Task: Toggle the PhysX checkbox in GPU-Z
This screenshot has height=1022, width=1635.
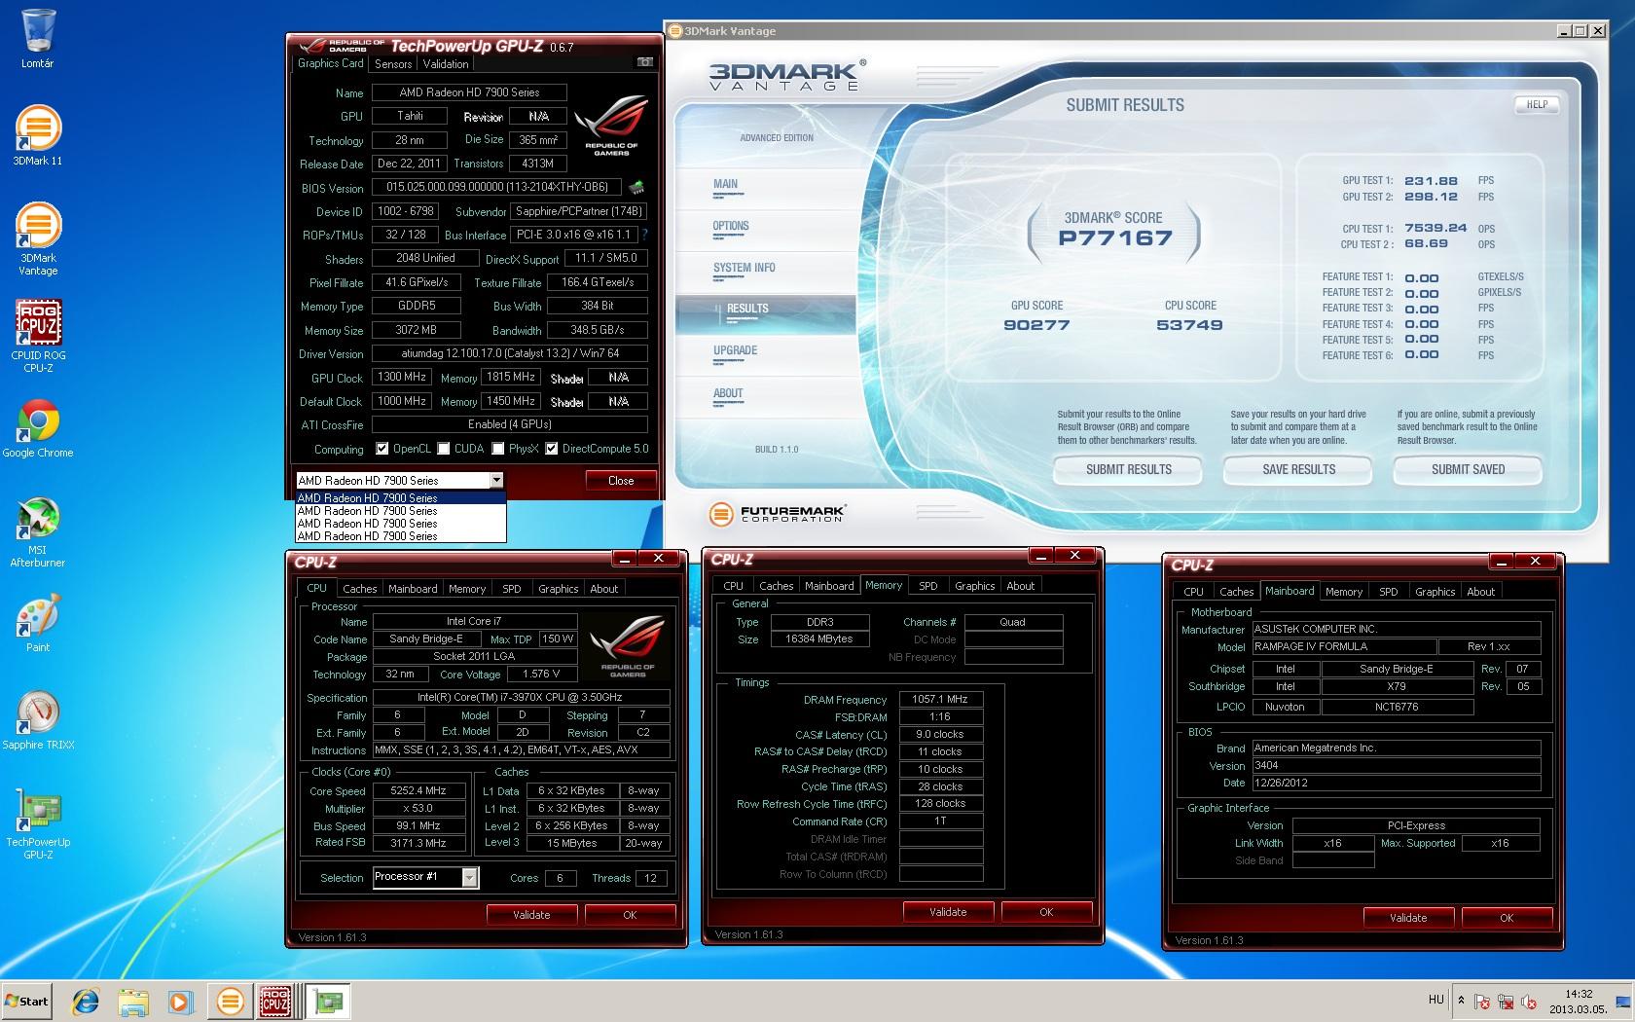Action: tap(498, 449)
